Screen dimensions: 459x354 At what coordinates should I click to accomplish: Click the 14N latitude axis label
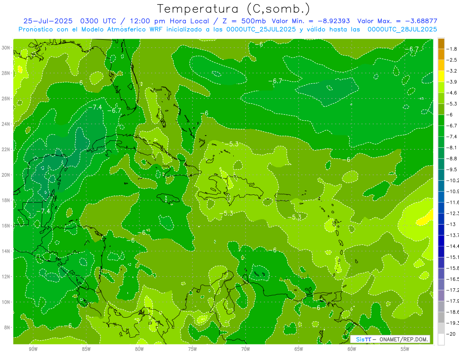tap(6, 251)
